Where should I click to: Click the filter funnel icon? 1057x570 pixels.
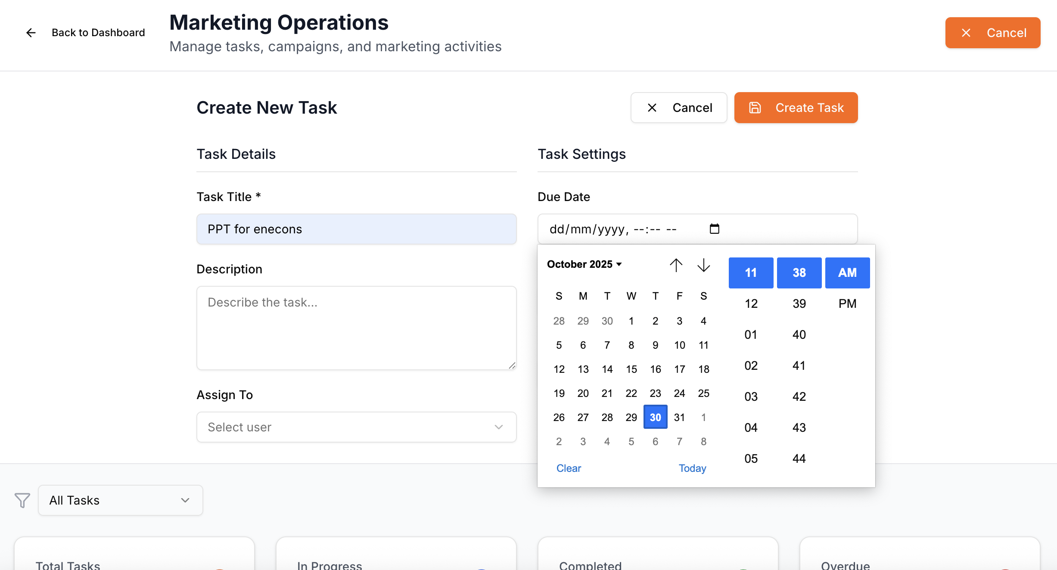pyautogui.click(x=22, y=500)
